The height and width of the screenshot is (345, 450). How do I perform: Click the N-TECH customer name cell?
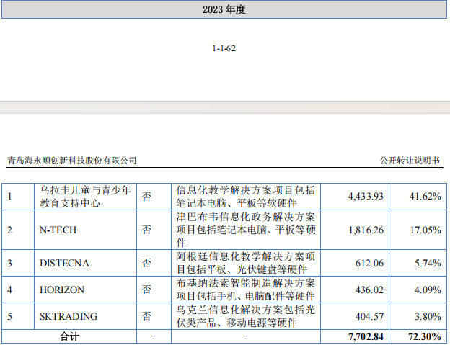point(58,230)
